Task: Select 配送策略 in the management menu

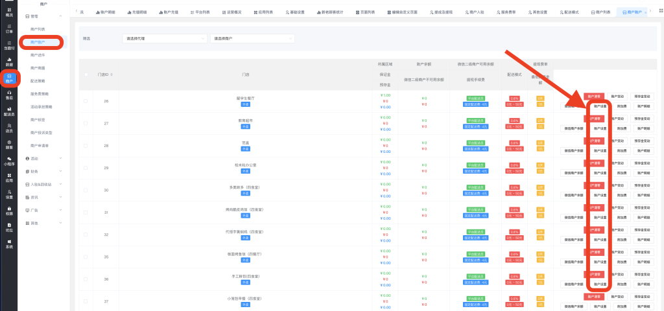Action: pyautogui.click(x=38, y=81)
